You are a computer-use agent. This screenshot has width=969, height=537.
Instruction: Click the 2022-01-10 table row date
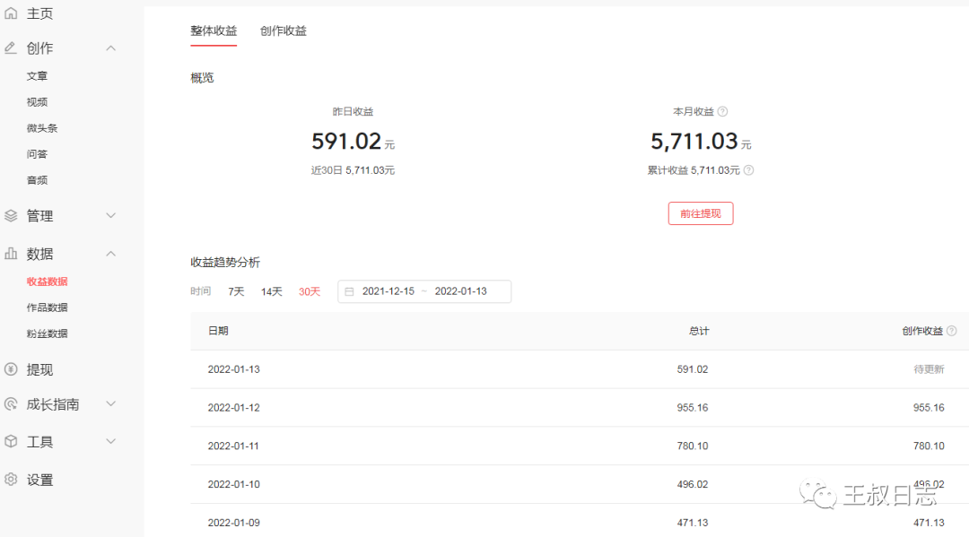[x=233, y=484]
